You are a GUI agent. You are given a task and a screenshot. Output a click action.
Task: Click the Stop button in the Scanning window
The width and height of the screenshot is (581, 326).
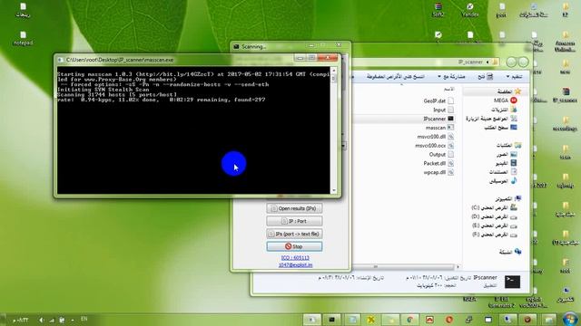294,246
